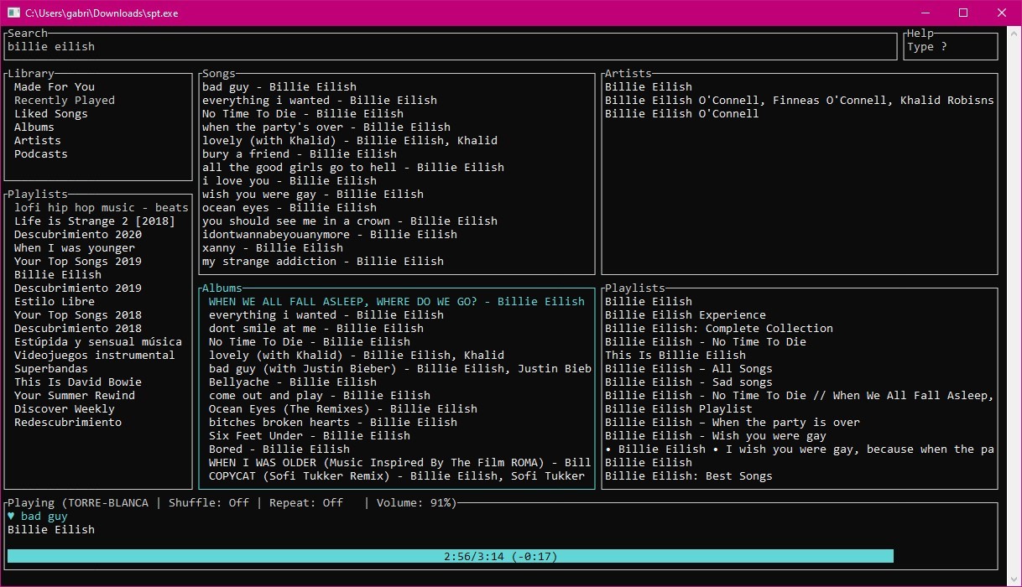The width and height of the screenshot is (1022, 587).
Task: Select the lofi hip hop music playlist
Action: point(102,208)
